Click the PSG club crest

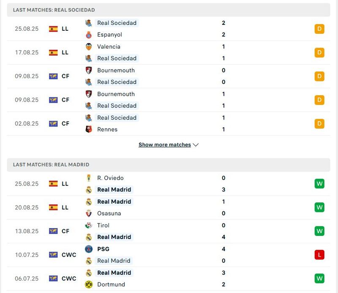[89, 249]
